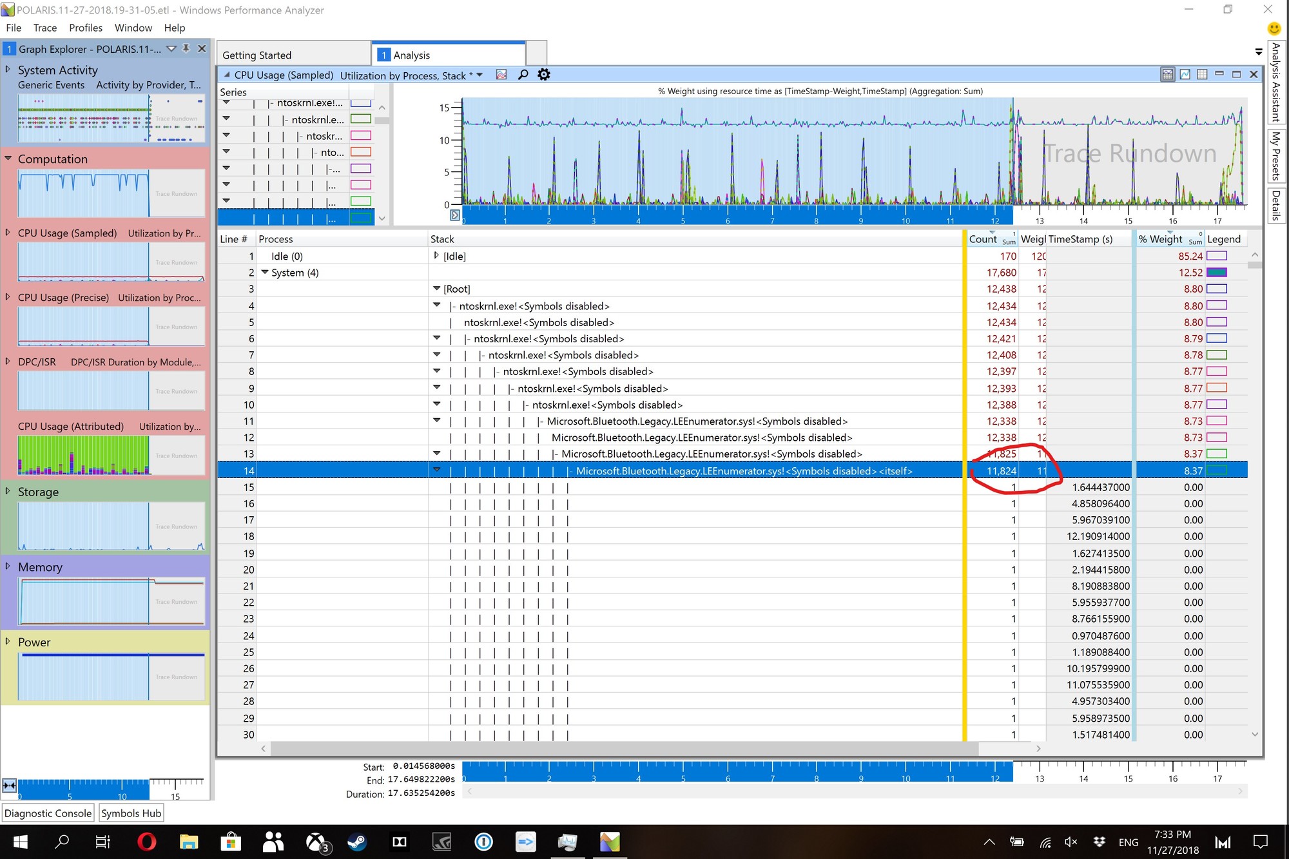Expand the CPU Usage (Sampled) graph group

8,233
